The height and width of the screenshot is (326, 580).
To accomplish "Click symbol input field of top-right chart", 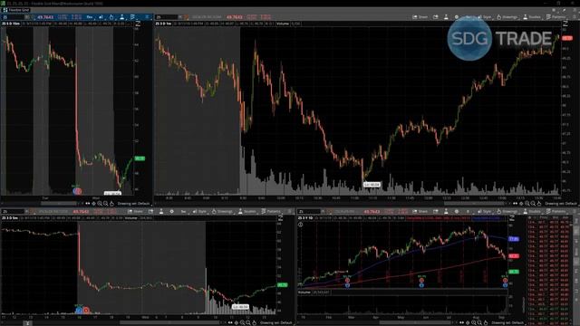I will pos(167,17).
